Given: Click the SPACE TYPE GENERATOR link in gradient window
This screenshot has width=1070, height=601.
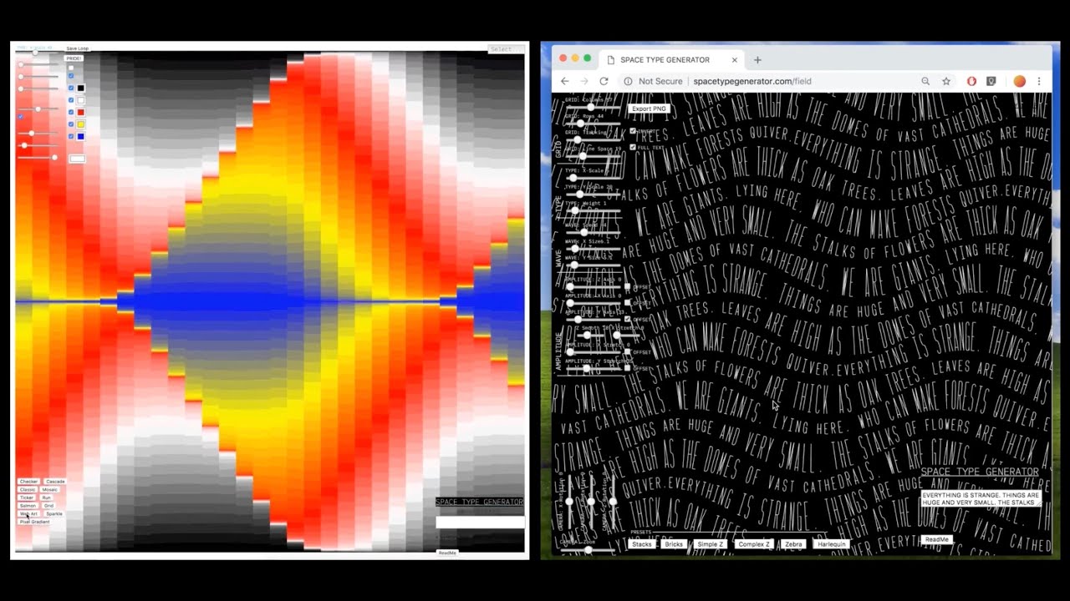Looking at the screenshot, I should click(x=479, y=502).
